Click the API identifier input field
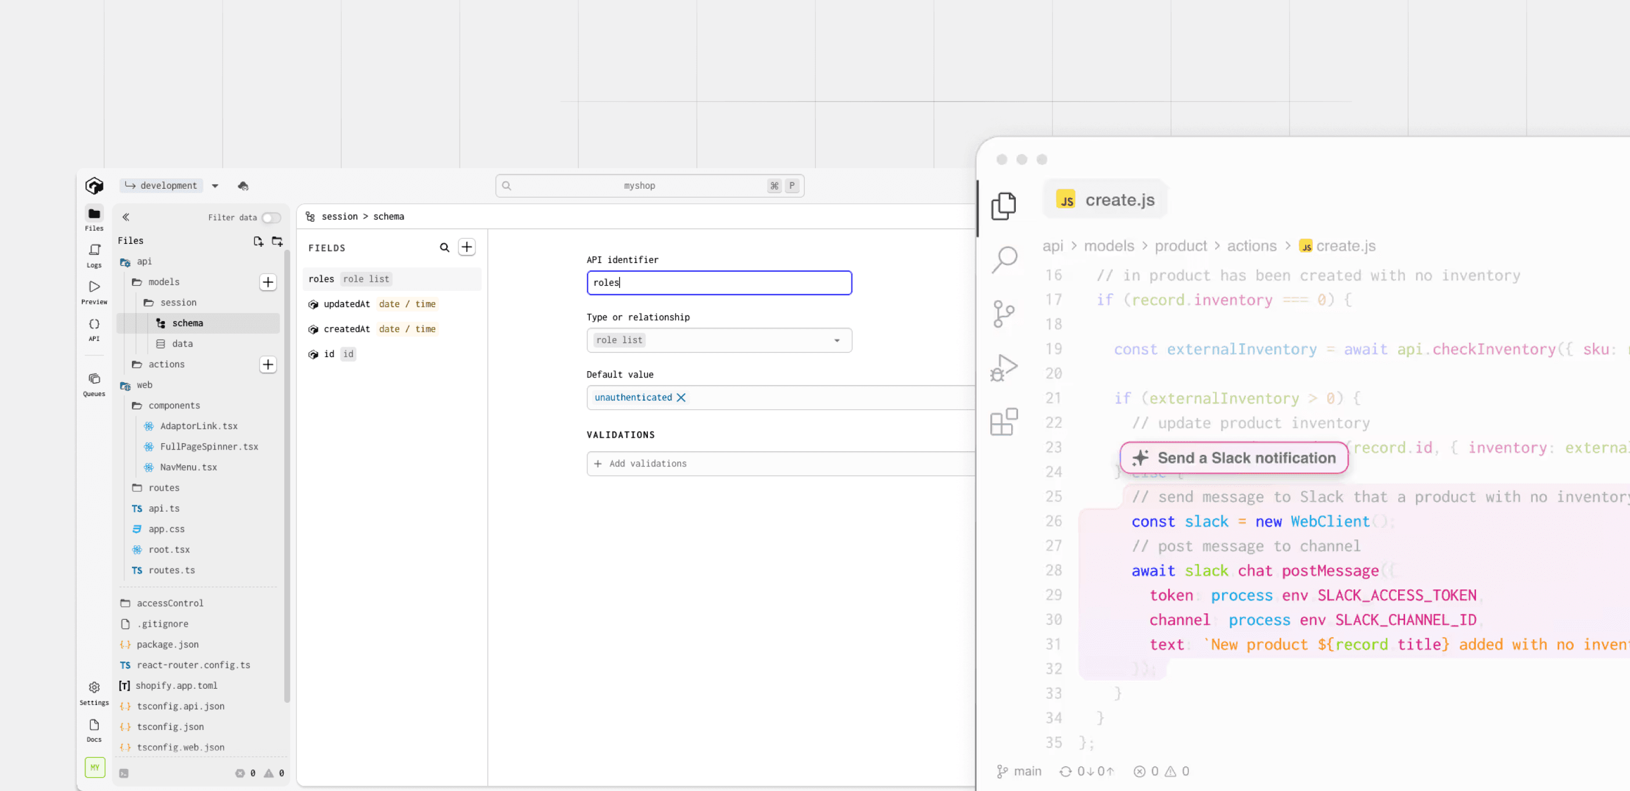Screen dimensions: 1630x791 pos(719,283)
